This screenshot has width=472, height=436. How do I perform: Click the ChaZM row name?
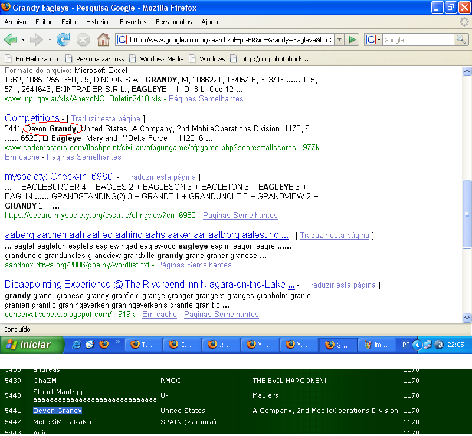45,381
